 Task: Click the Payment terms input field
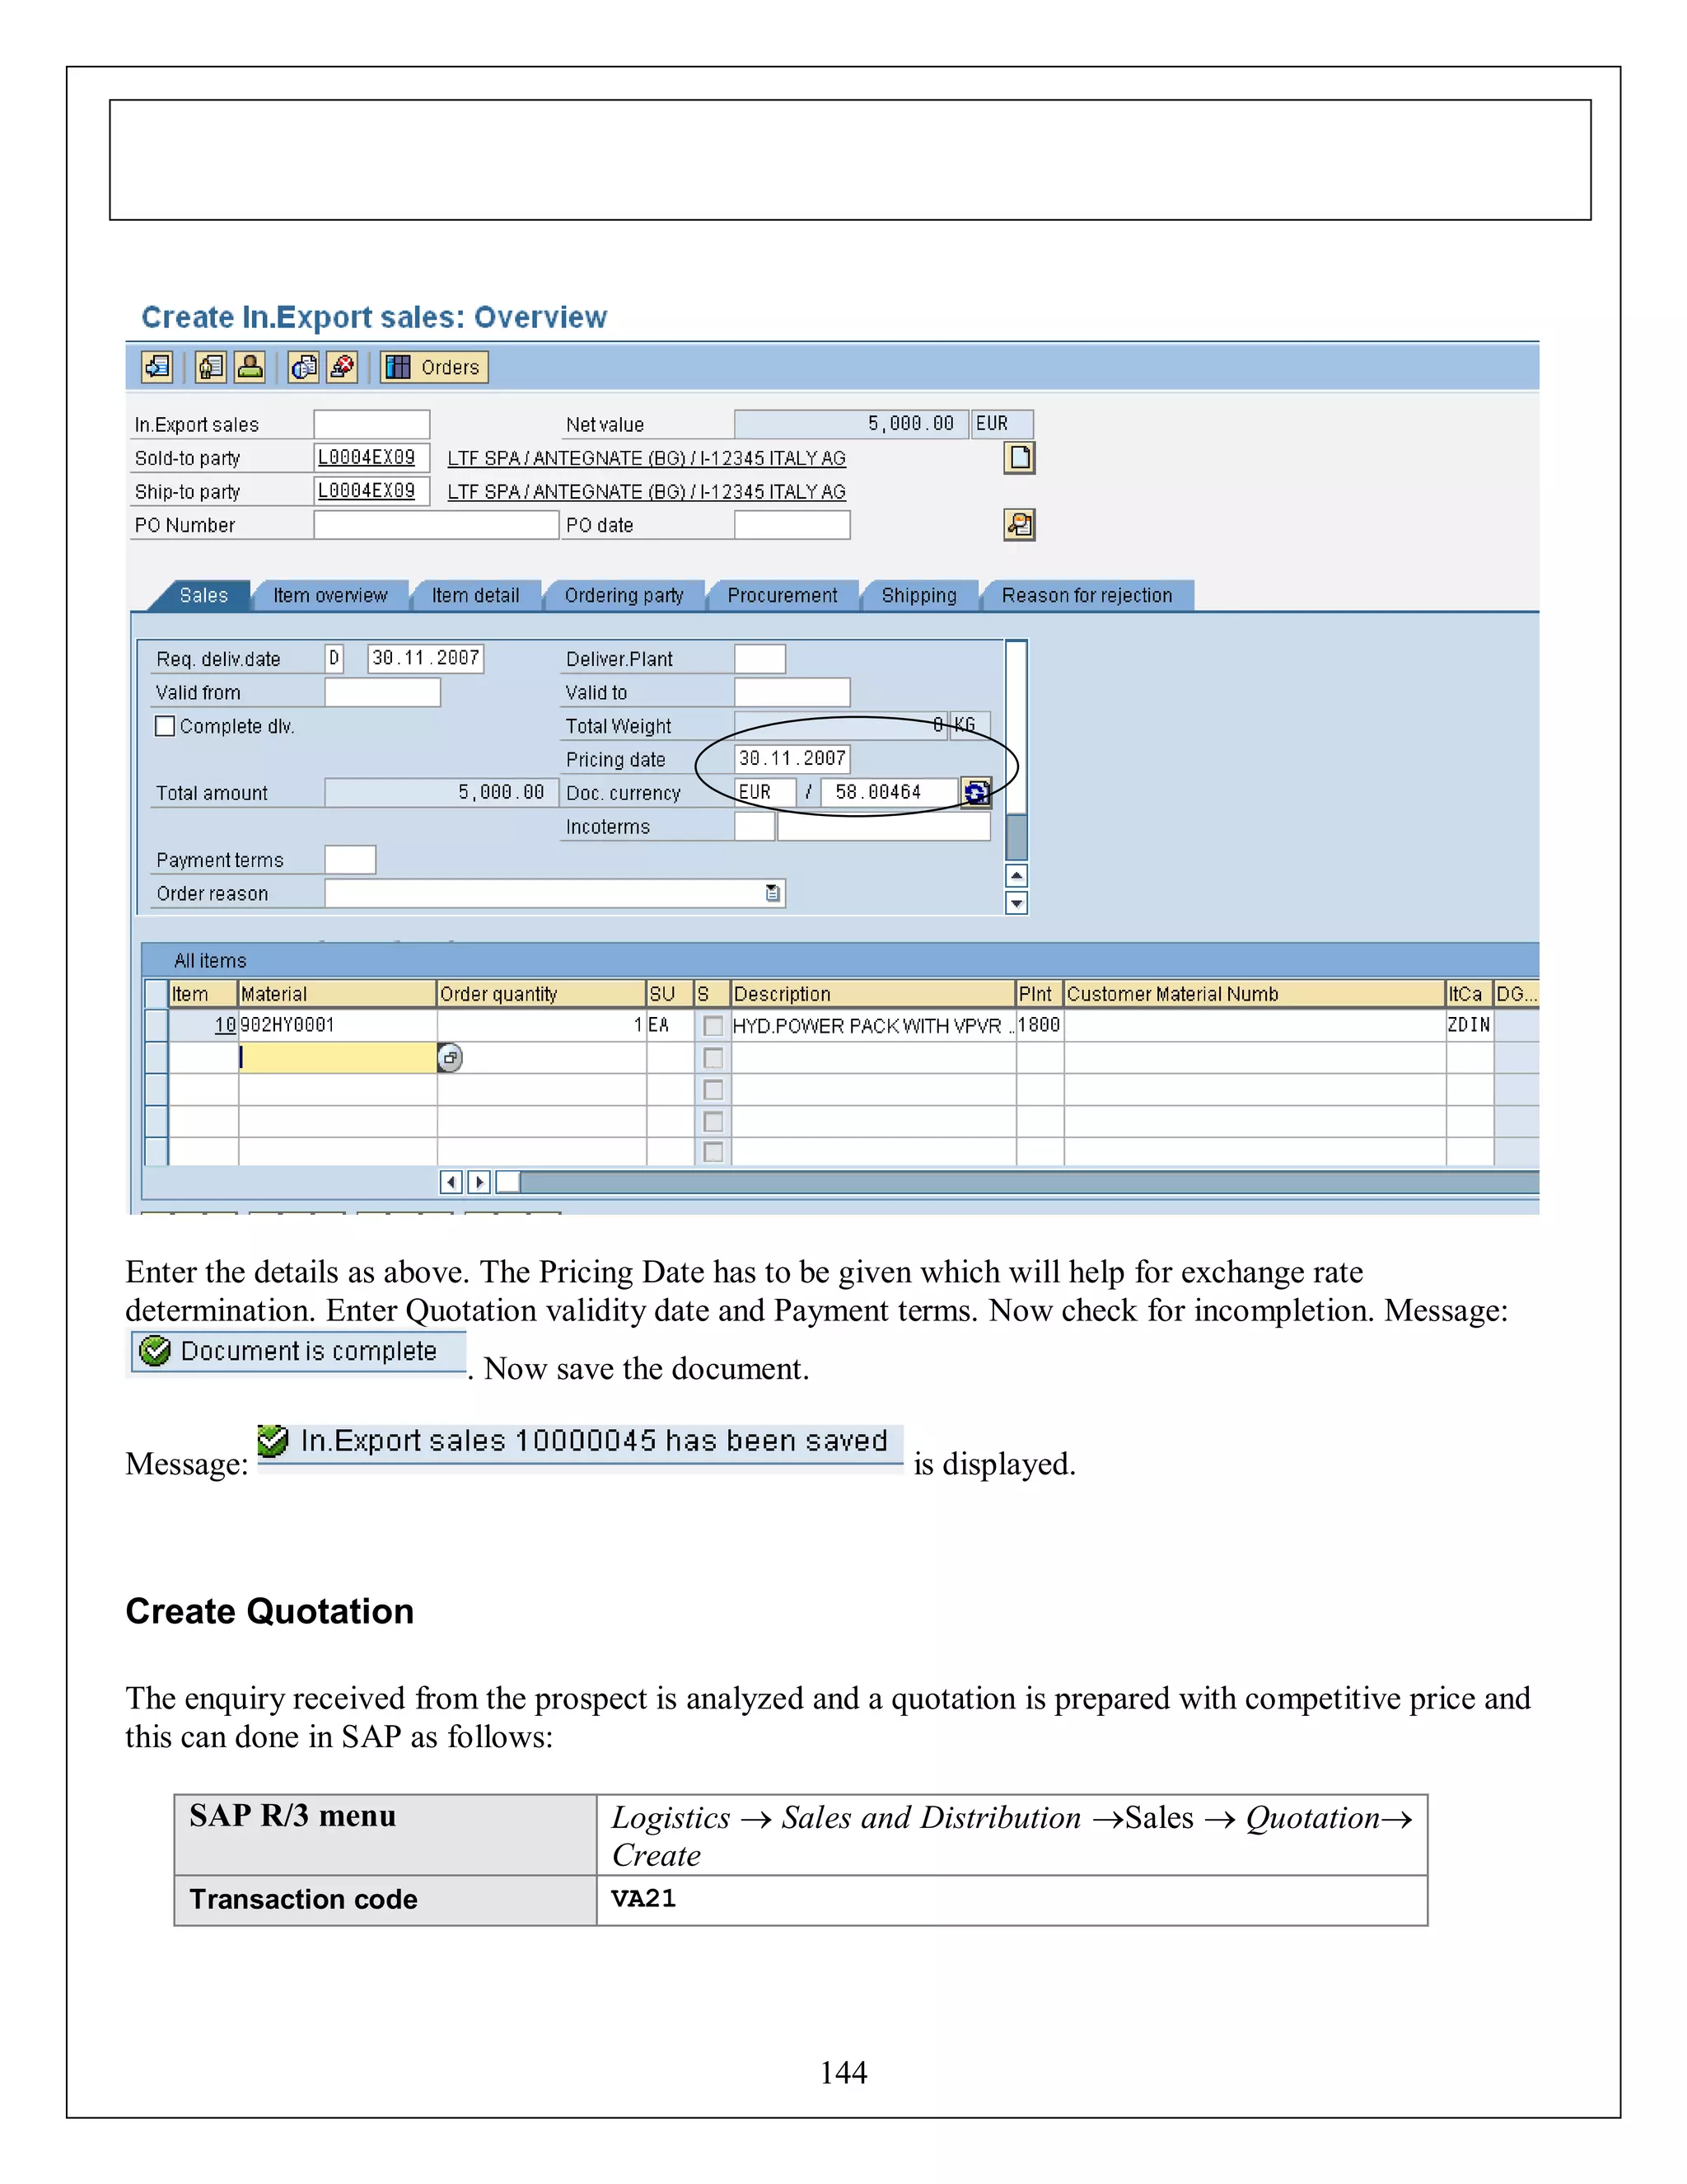pos(350,860)
